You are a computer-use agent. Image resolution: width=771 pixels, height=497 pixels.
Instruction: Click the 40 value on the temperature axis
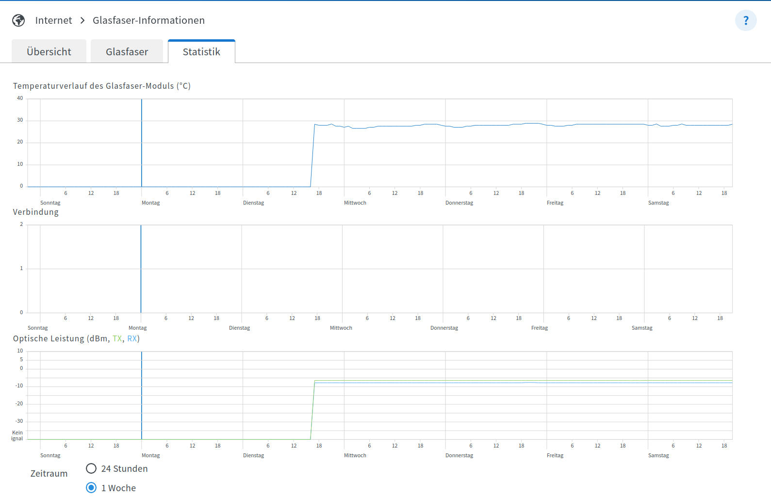pyautogui.click(x=20, y=98)
